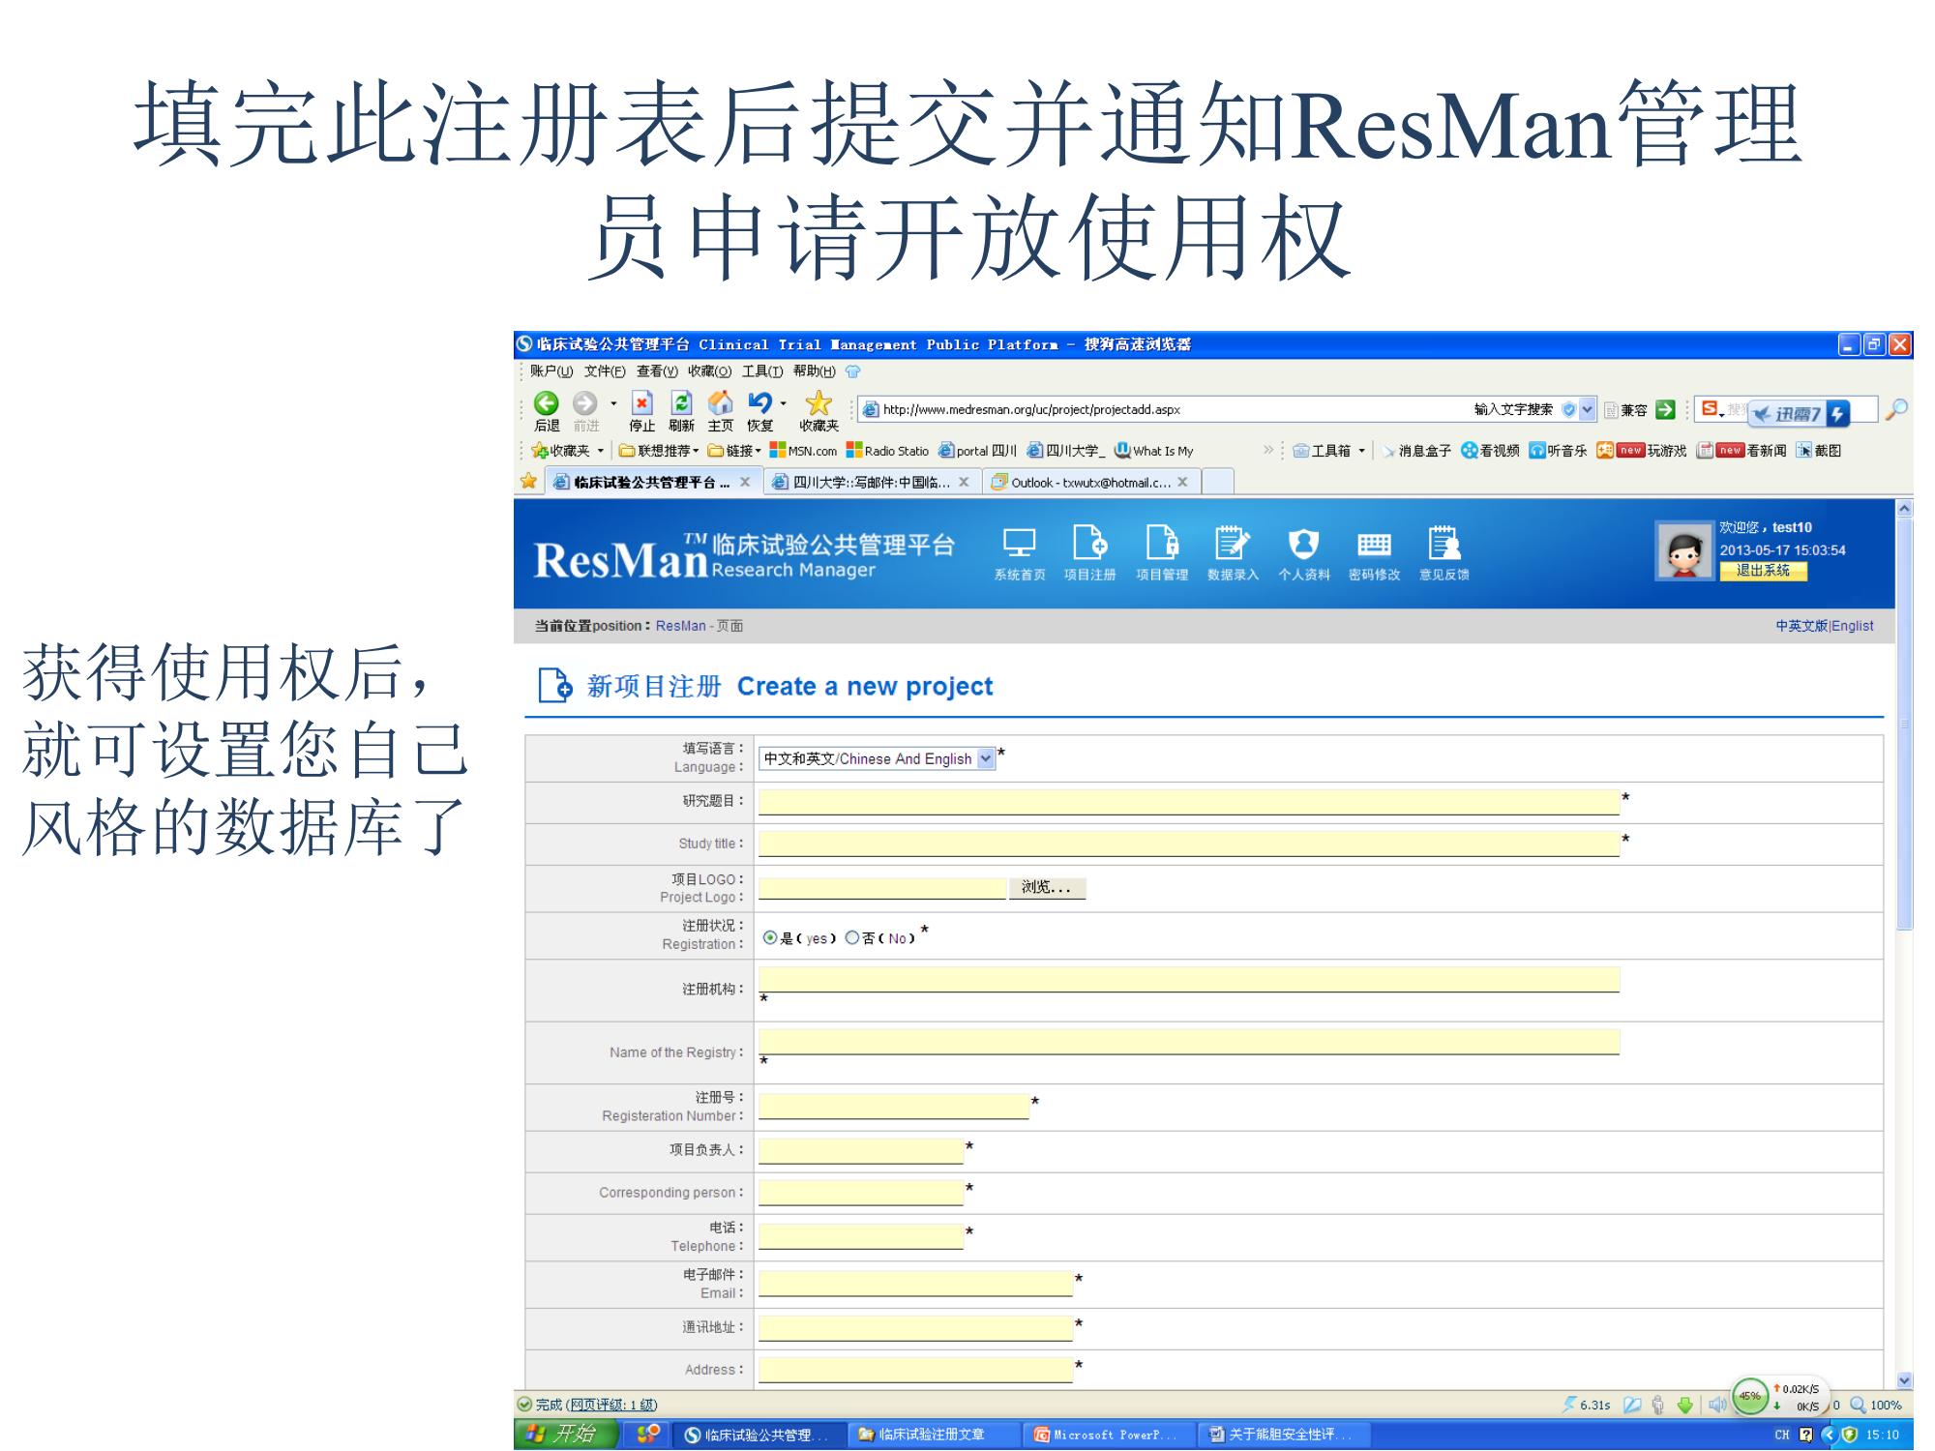
Task: Open the 账户(U) menu
Action: coord(551,371)
